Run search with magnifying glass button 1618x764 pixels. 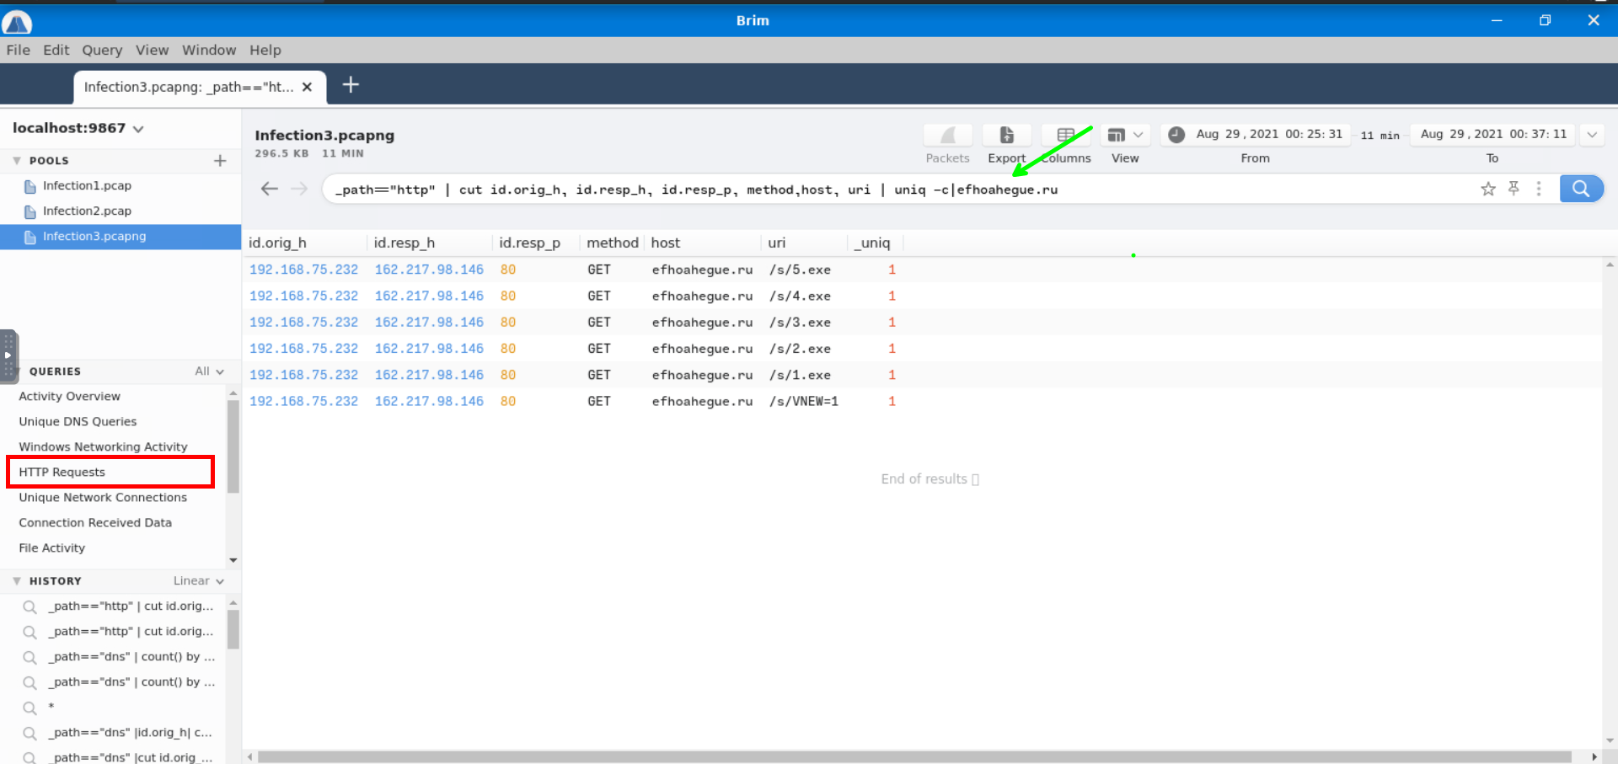pyautogui.click(x=1581, y=189)
